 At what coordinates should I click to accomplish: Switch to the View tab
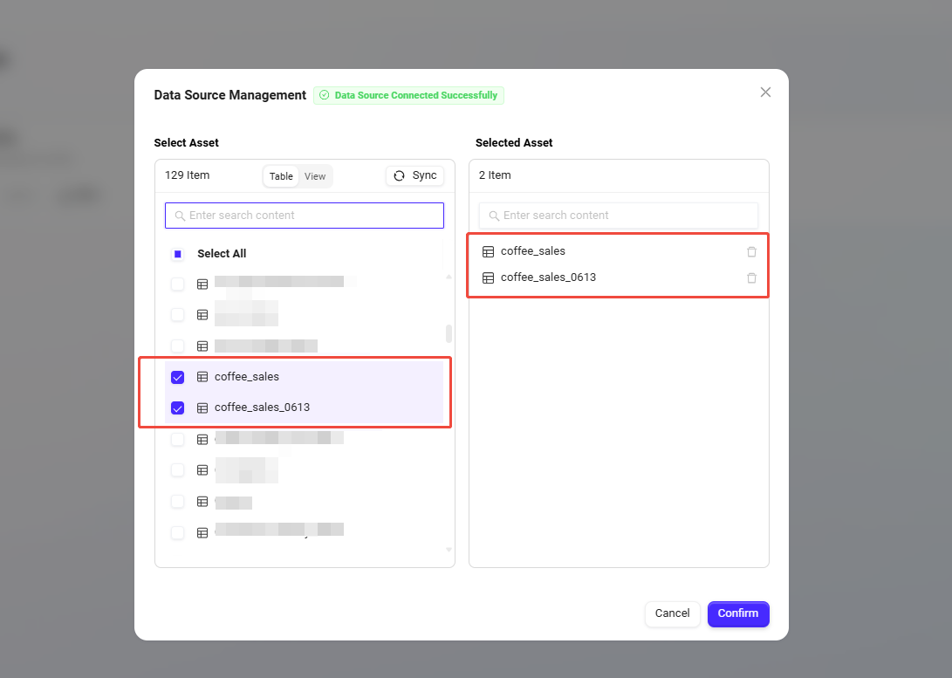pos(315,176)
